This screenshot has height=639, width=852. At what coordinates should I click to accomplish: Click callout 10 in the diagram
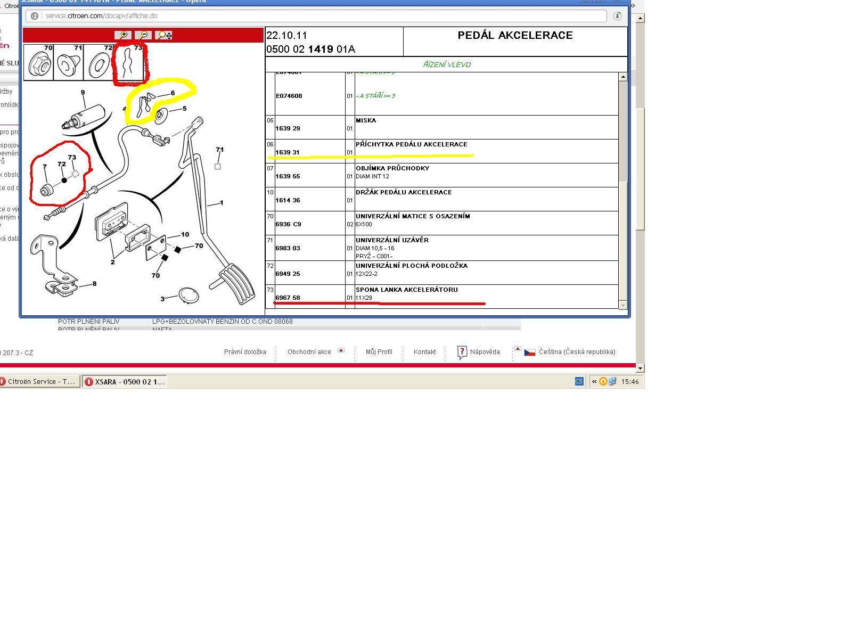185,234
